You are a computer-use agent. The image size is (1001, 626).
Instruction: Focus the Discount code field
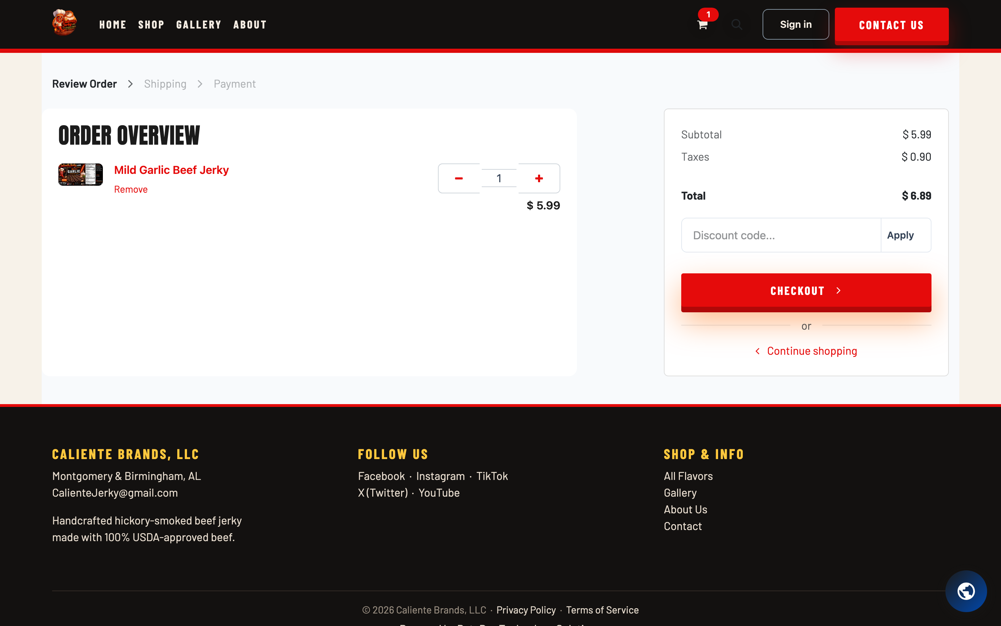point(781,235)
